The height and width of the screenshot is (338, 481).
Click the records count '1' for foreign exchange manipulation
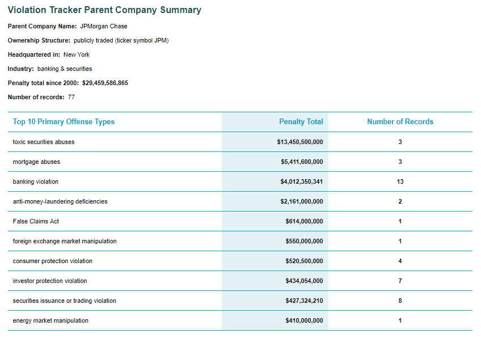tap(400, 242)
